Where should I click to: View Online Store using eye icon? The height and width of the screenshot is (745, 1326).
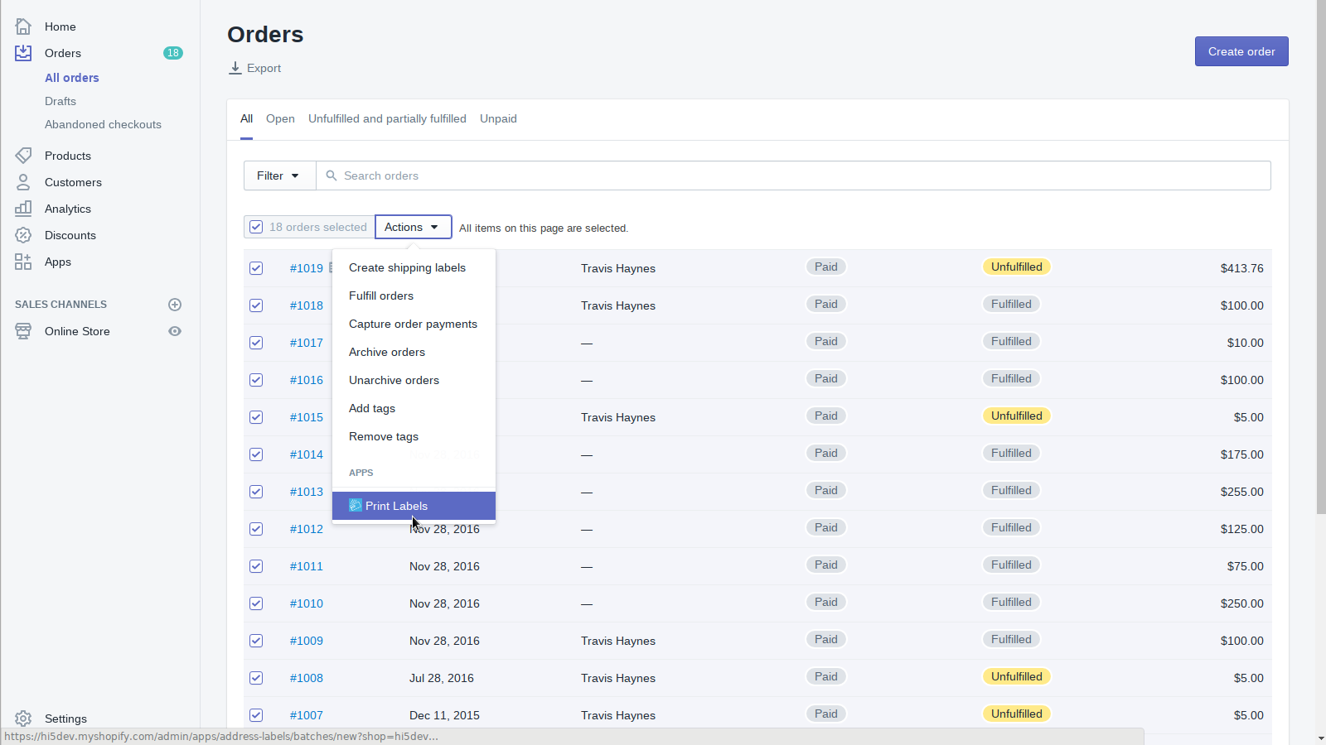pos(175,331)
